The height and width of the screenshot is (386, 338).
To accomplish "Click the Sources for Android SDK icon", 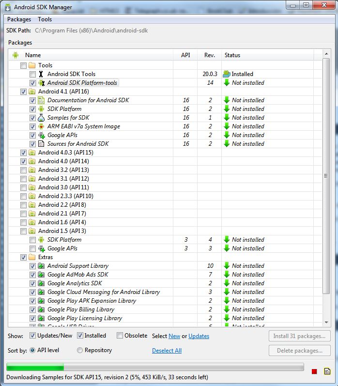I will tap(41, 144).
